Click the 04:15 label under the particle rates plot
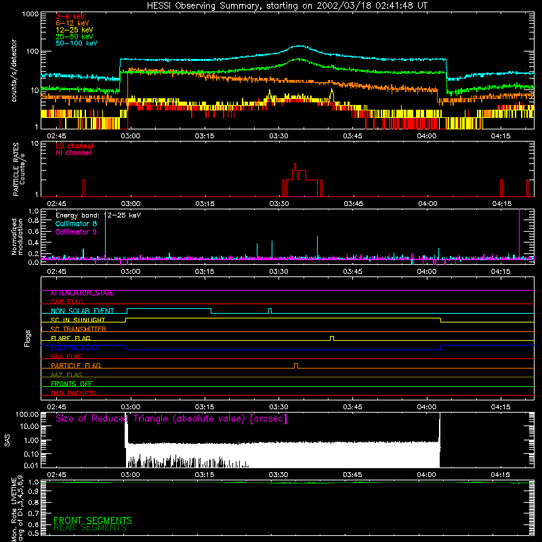This screenshot has height=542, width=542. pyautogui.click(x=502, y=204)
